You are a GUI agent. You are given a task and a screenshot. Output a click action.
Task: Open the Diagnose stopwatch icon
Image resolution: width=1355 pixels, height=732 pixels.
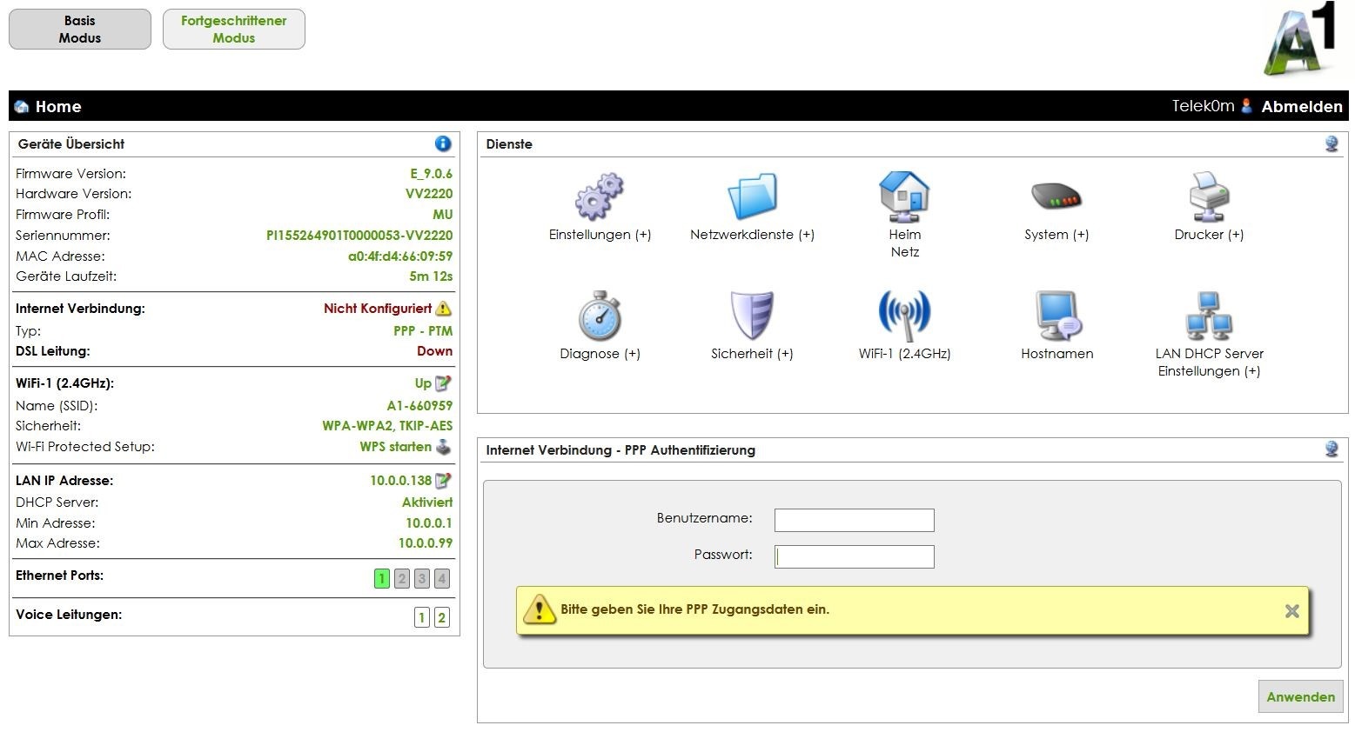click(x=599, y=316)
